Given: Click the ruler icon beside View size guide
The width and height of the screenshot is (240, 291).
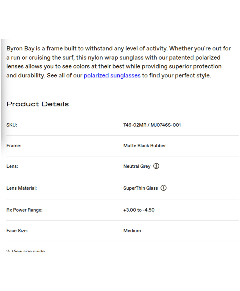Looking at the screenshot, I should coord(8,251).
